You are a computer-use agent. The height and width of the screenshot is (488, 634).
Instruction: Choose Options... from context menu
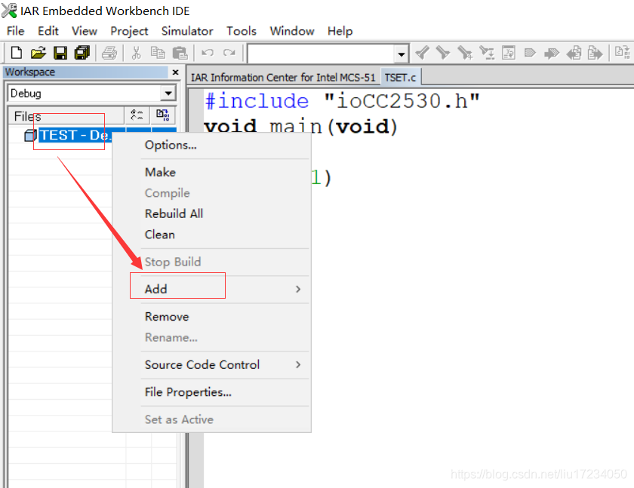pos(212,145)
